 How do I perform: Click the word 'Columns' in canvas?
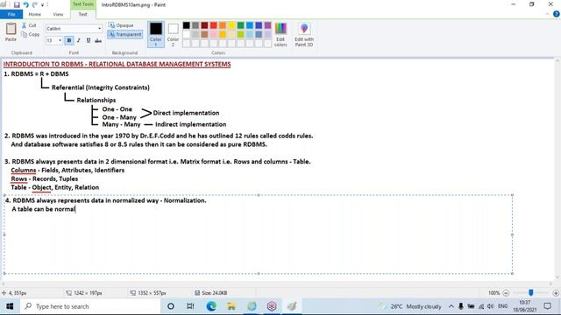24,170
